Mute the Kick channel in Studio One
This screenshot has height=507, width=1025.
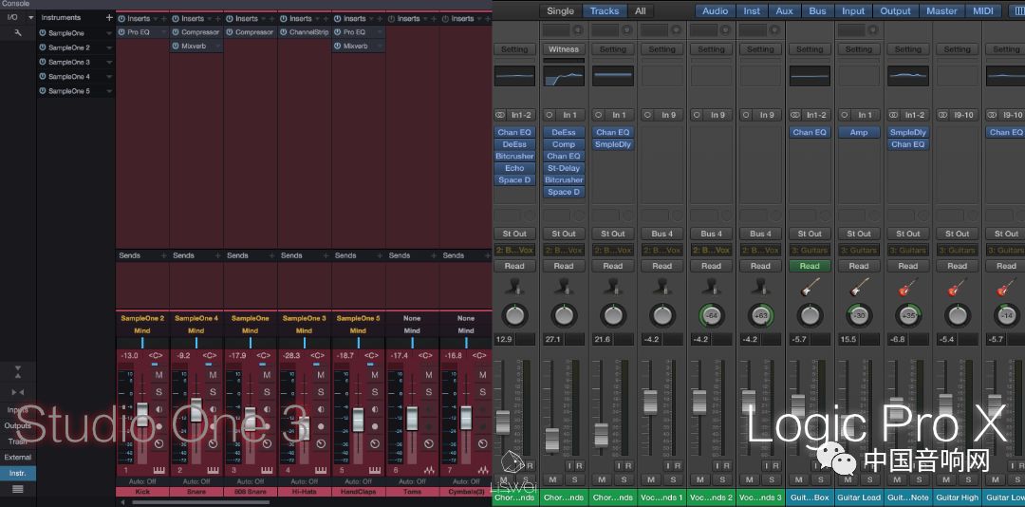[x=158, y=375]
